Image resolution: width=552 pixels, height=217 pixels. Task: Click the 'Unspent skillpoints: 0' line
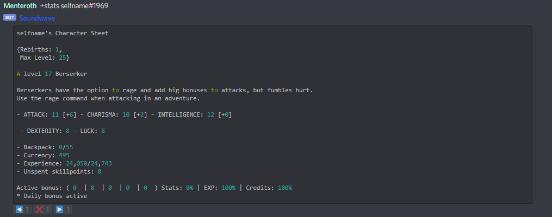[x=59, y=171]
